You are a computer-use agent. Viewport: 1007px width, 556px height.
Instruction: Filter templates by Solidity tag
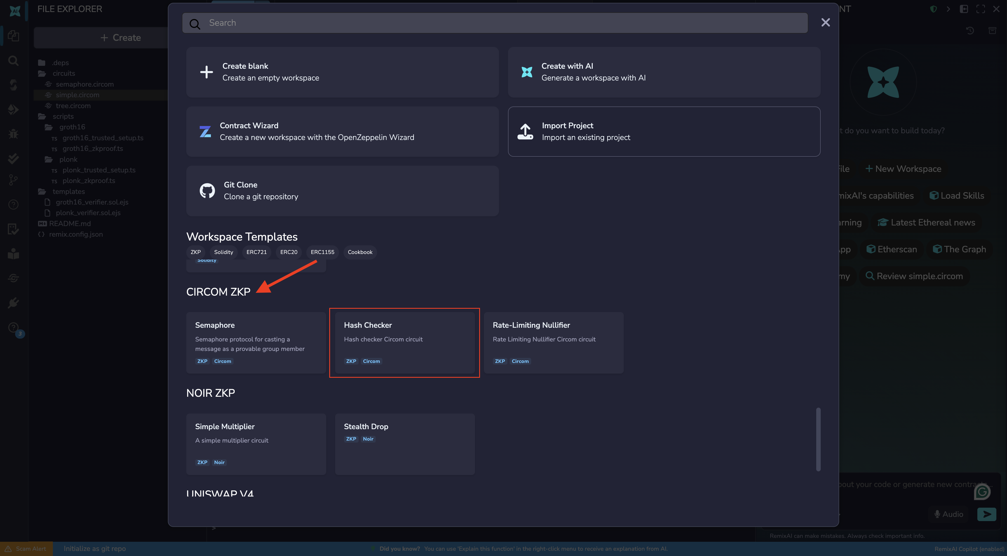point(223,252)
